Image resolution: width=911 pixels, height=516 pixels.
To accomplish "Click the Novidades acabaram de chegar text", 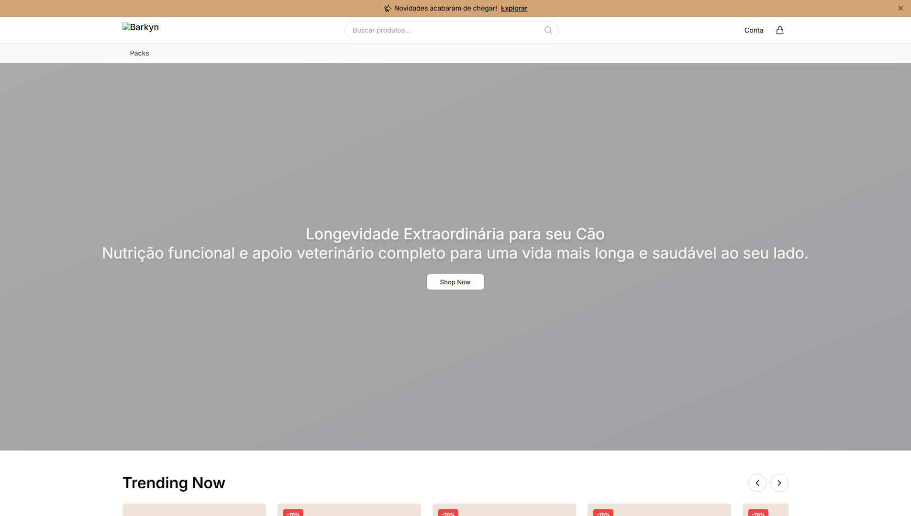I will click(445, 8).
